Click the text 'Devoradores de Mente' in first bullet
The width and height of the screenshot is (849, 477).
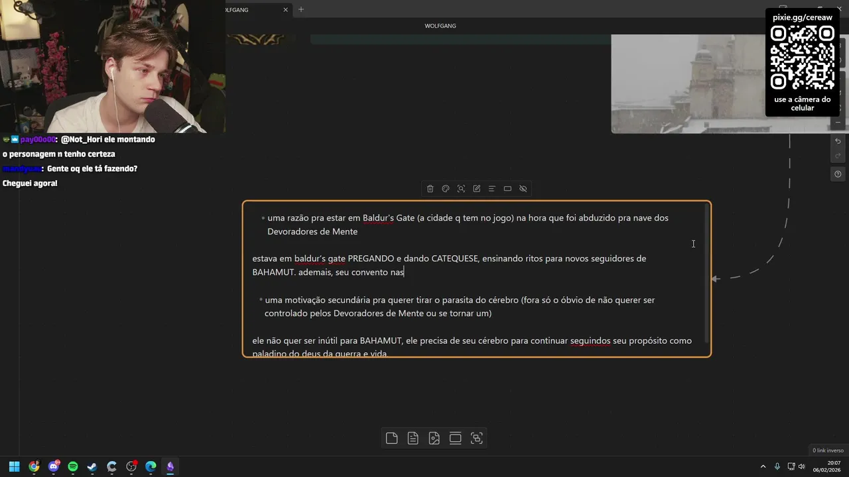pyautogui.click(x=312, y=232)
